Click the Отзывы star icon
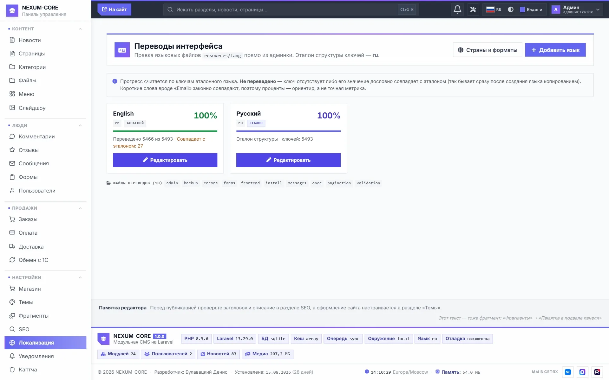 (x=12, y=150)
